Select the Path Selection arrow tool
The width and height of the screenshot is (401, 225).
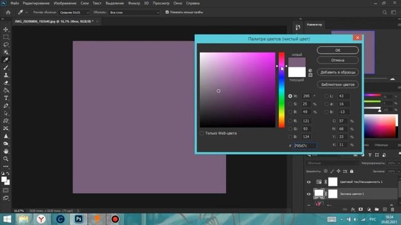tap(6, 113)
